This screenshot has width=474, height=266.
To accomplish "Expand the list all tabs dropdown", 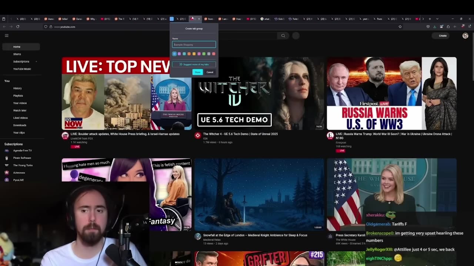I will [437, 19].
